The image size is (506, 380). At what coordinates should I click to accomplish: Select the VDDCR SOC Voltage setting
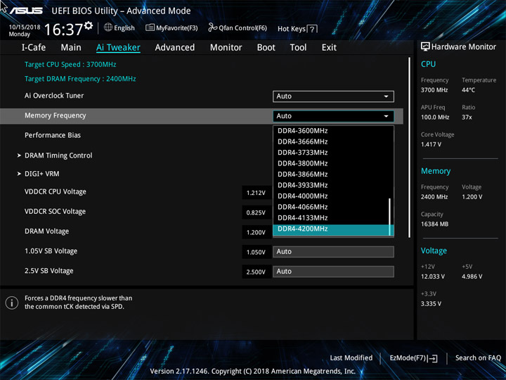pyautogui.click(x=55, y=211)
